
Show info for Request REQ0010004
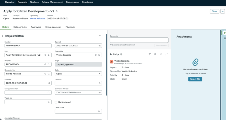point(45,64)
